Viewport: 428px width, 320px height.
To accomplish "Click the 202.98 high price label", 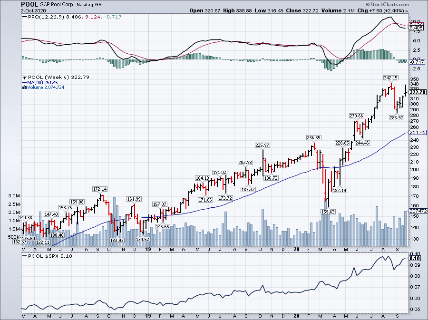I will click(x=245, y=162).
